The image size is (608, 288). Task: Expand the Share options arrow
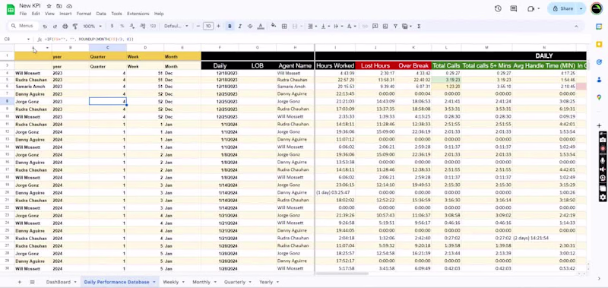tap(581, 8)
